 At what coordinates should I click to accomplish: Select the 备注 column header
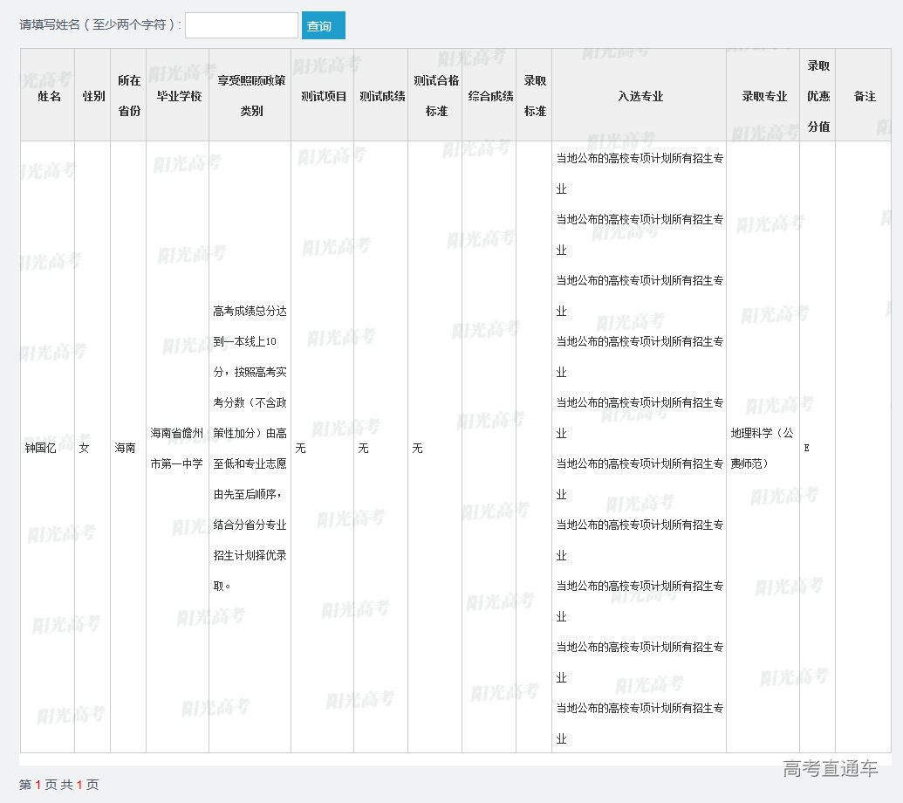864,96
